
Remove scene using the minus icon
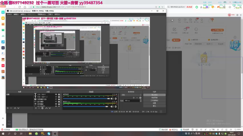(11, 108)
